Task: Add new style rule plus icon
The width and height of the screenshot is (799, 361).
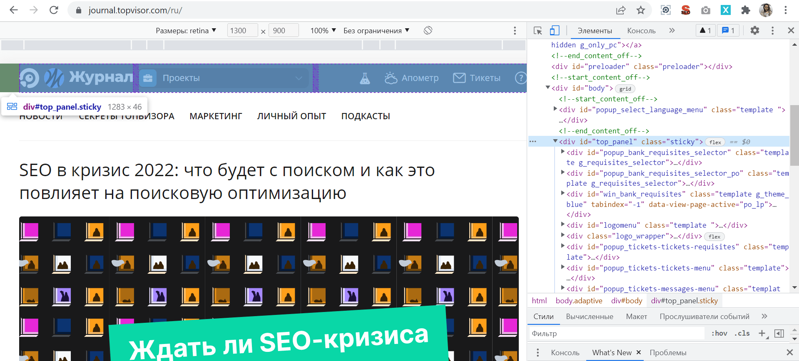Action: point(763,333)
